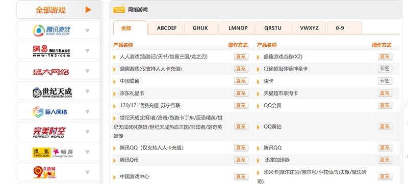408x184 pixels.
Task: Open the 0-9 tab
Action: click(x=340, y=28)
